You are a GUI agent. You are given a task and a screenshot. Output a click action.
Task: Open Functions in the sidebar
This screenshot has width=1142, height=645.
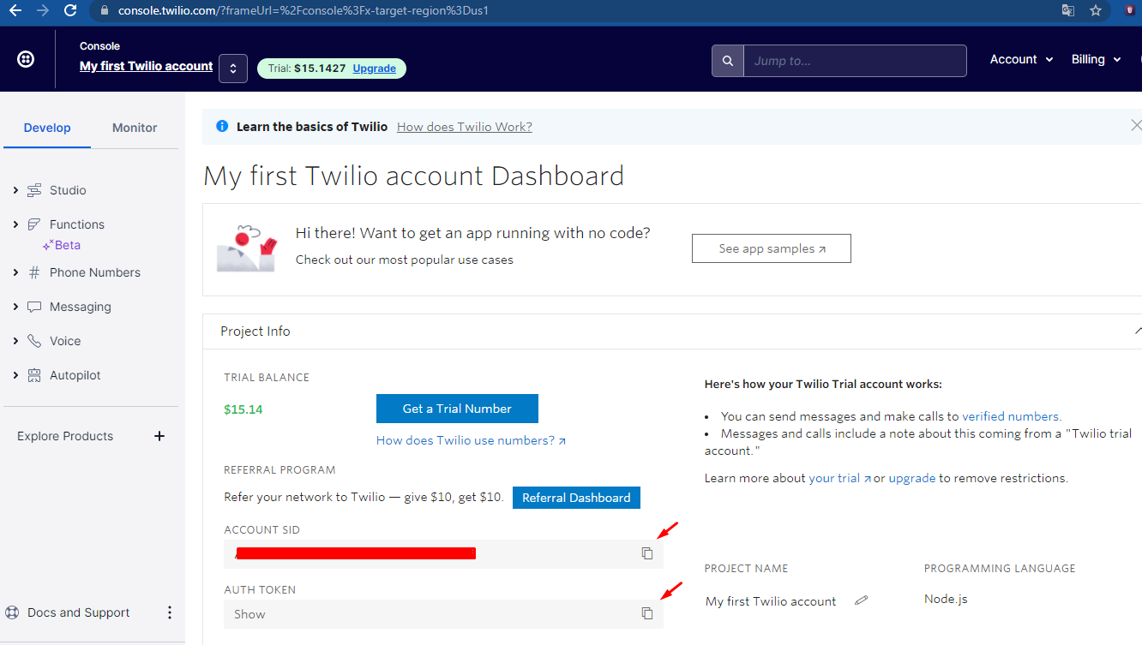tap(77, 224)
